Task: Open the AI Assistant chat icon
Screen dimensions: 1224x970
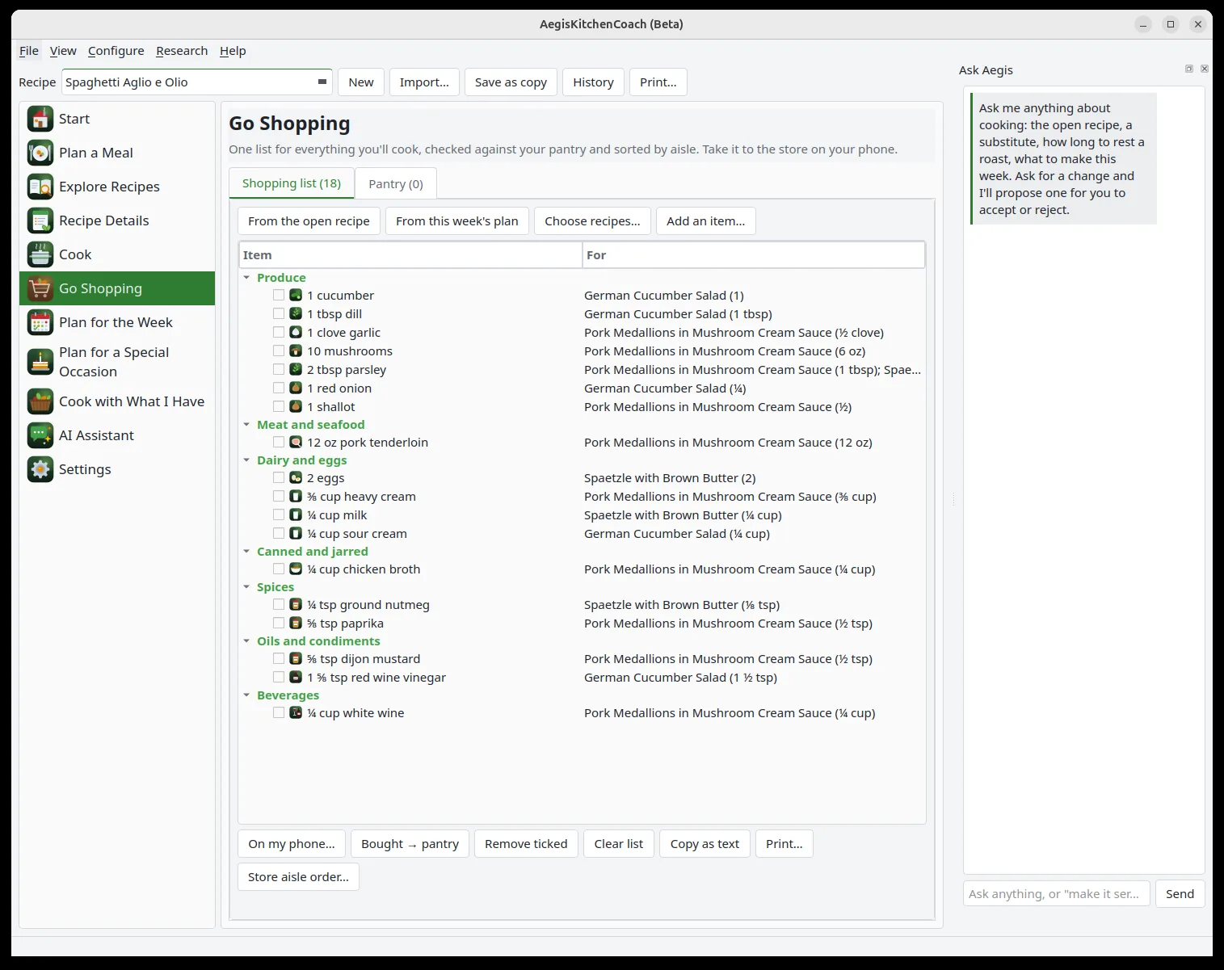Action: pyautogui.click(x=40, y=435)
